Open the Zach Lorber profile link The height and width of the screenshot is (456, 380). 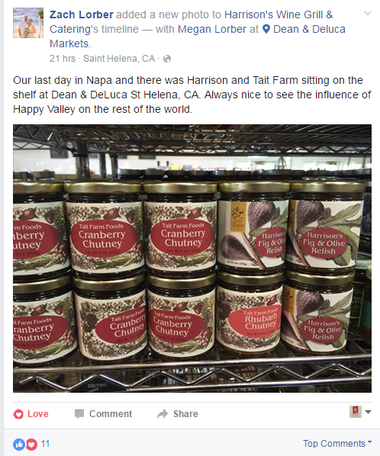coord(82,14)
